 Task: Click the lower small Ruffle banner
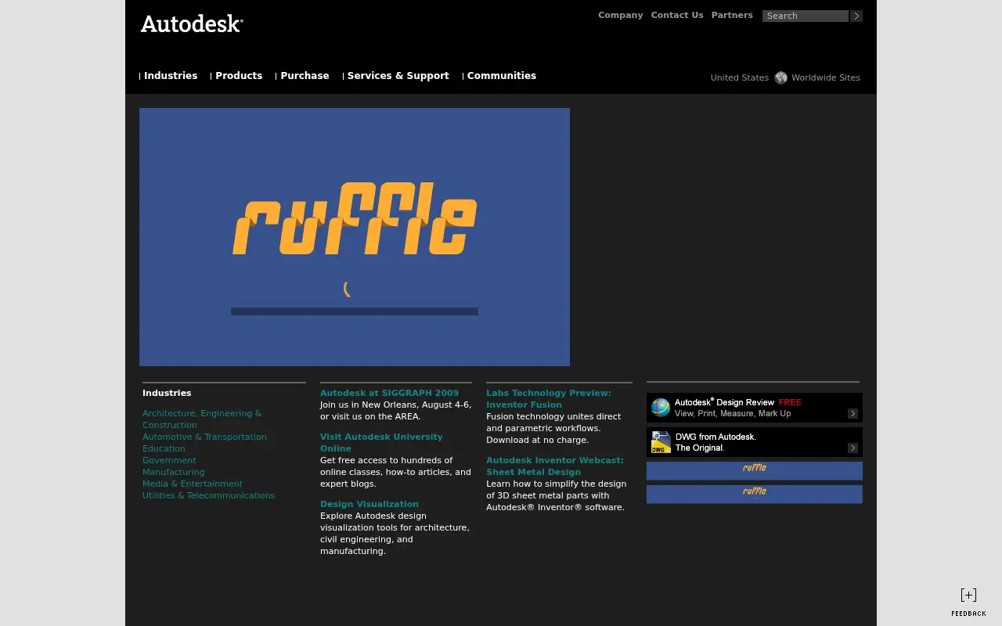click(755, 494)
